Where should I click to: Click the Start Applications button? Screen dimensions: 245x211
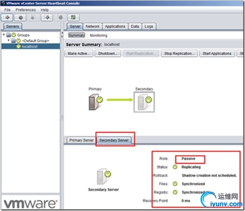tap(217, 53)
